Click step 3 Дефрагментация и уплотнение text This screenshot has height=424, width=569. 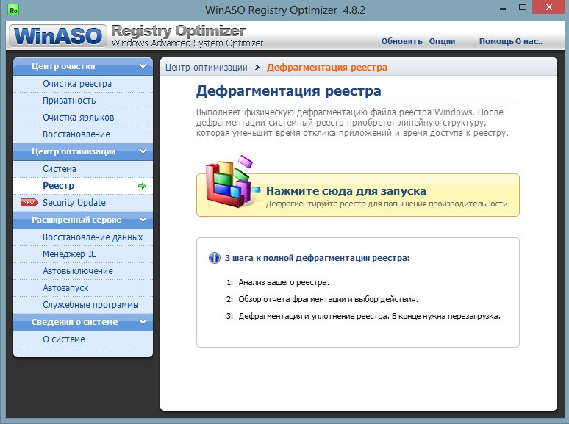tap(369, 316)
